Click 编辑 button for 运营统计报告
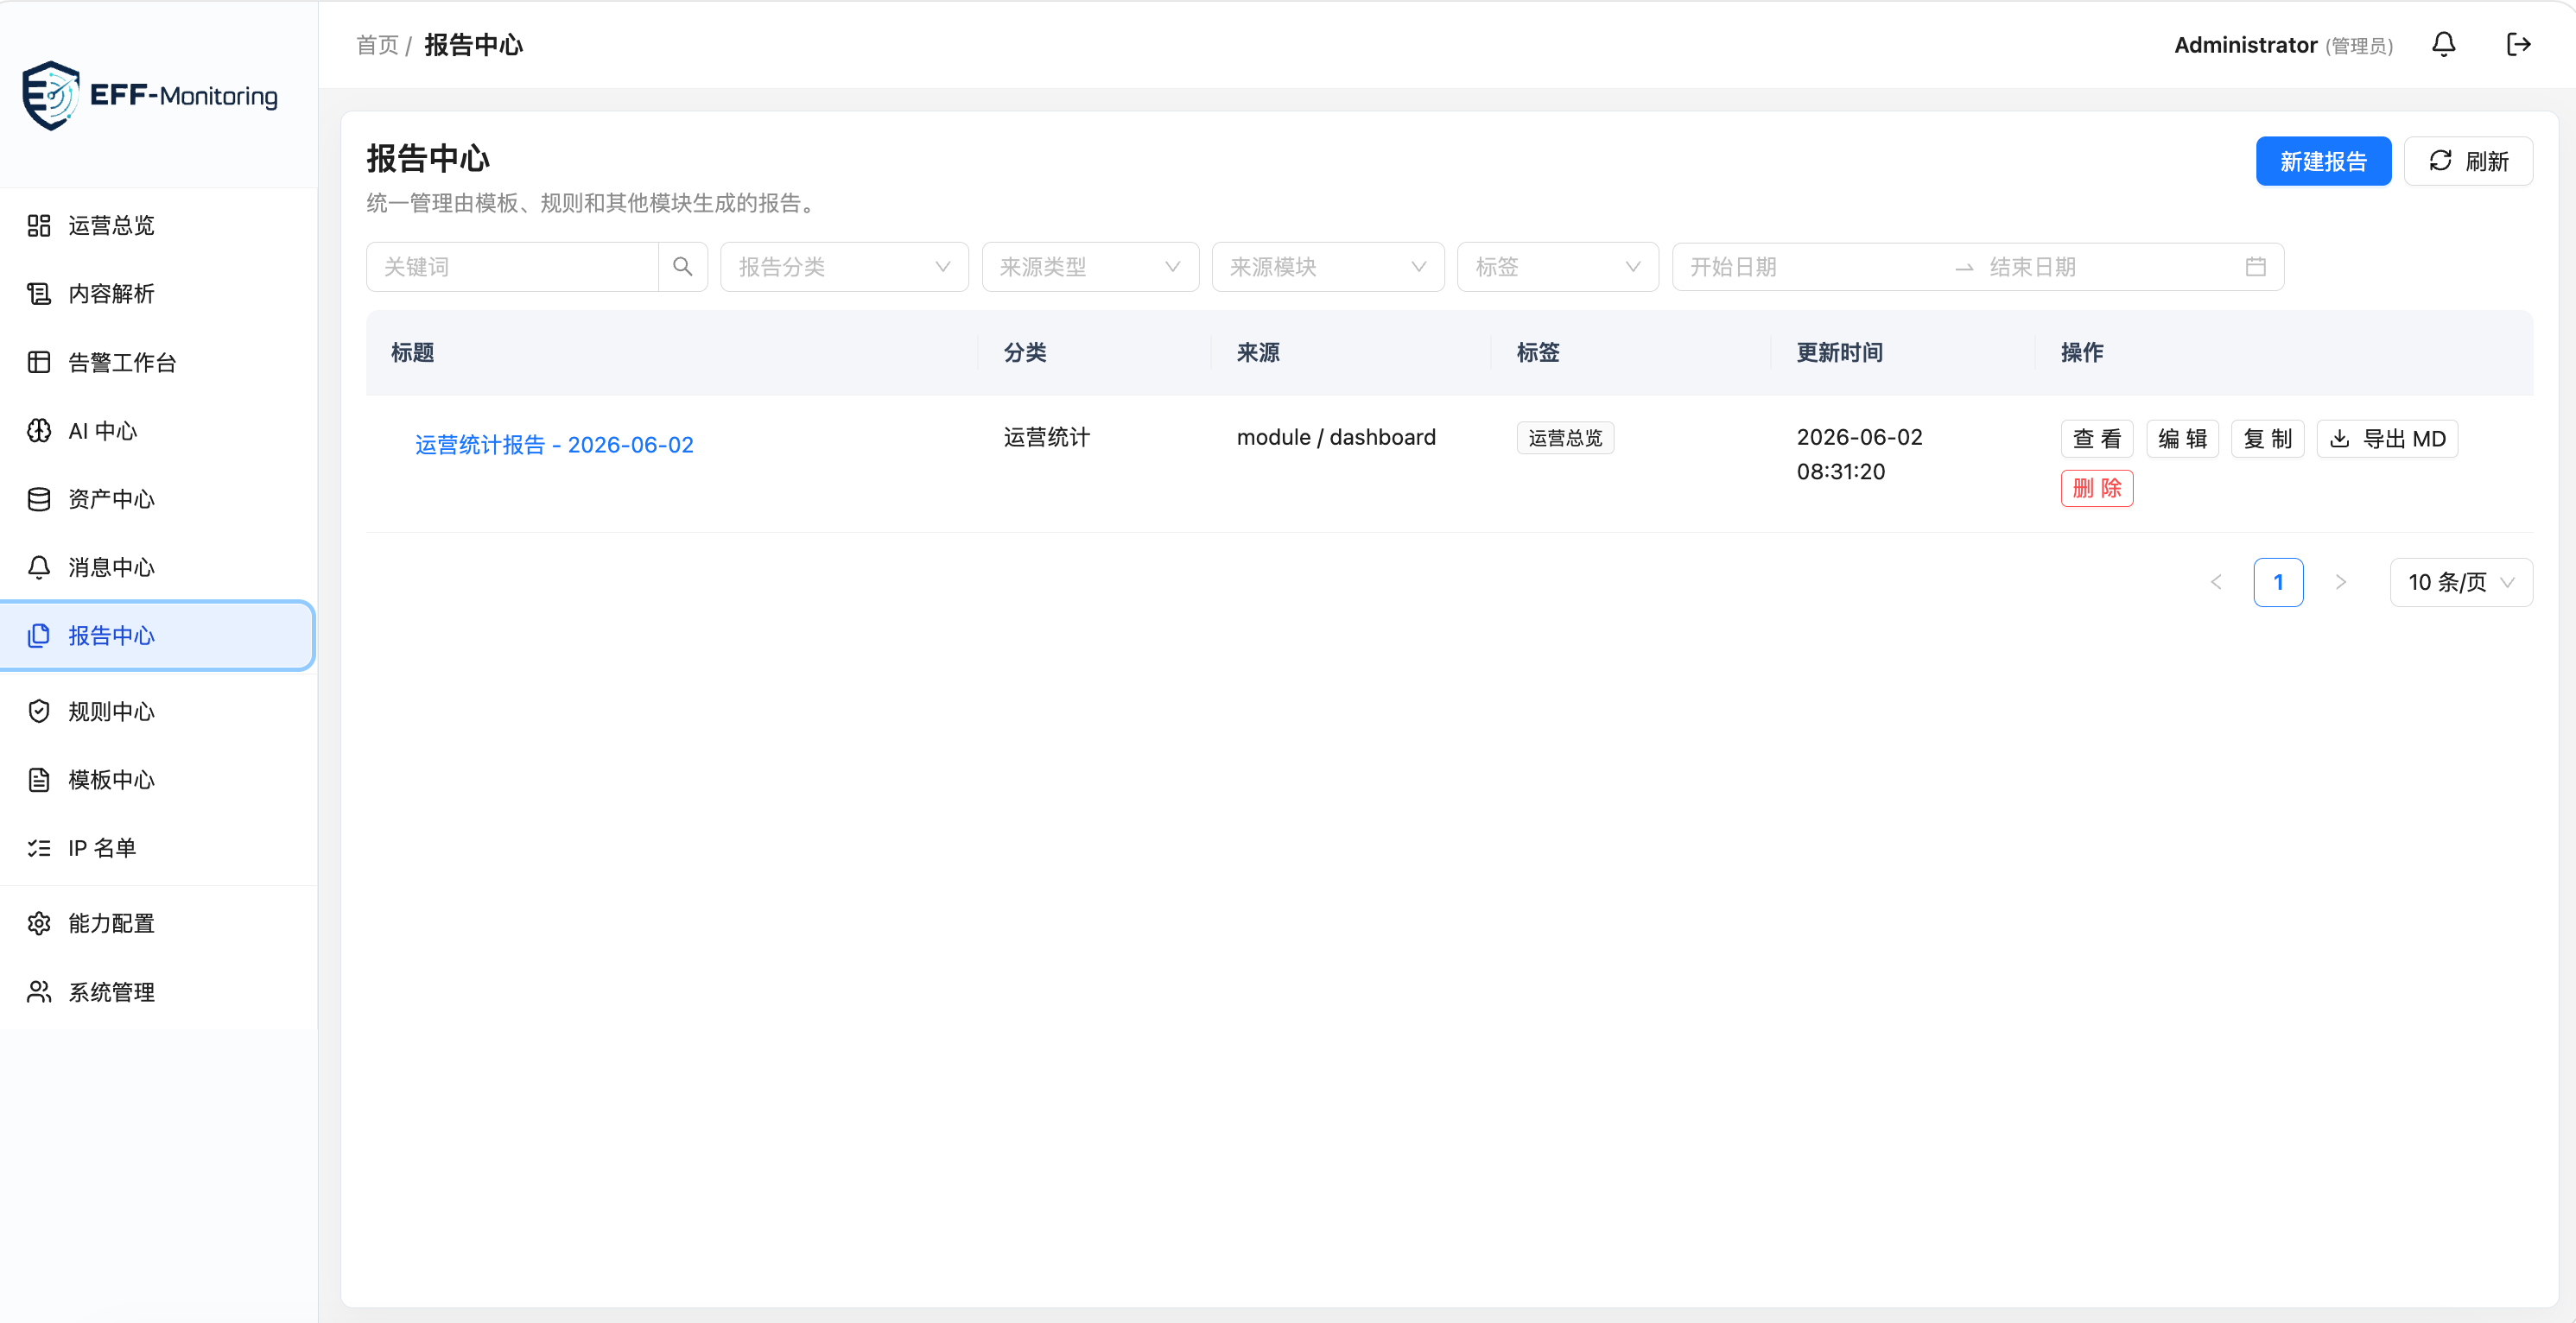 2182,439
